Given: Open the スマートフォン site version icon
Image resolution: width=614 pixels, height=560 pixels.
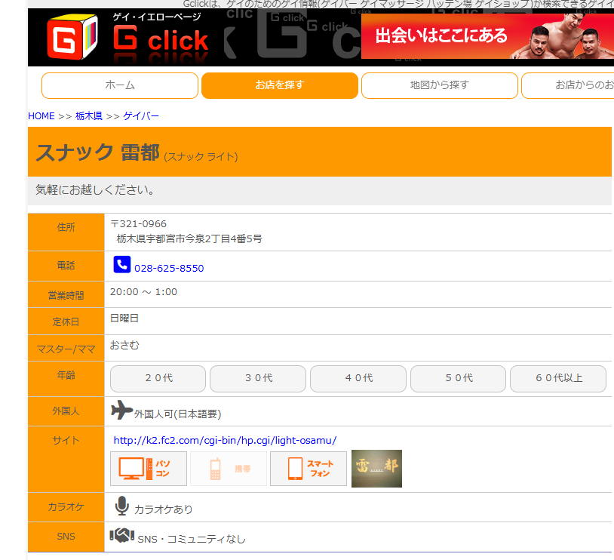Looking at the screenshot, I should [309, 469].
